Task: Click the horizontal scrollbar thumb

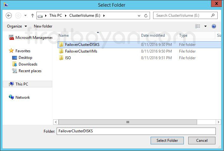Action: click(128, 122)
